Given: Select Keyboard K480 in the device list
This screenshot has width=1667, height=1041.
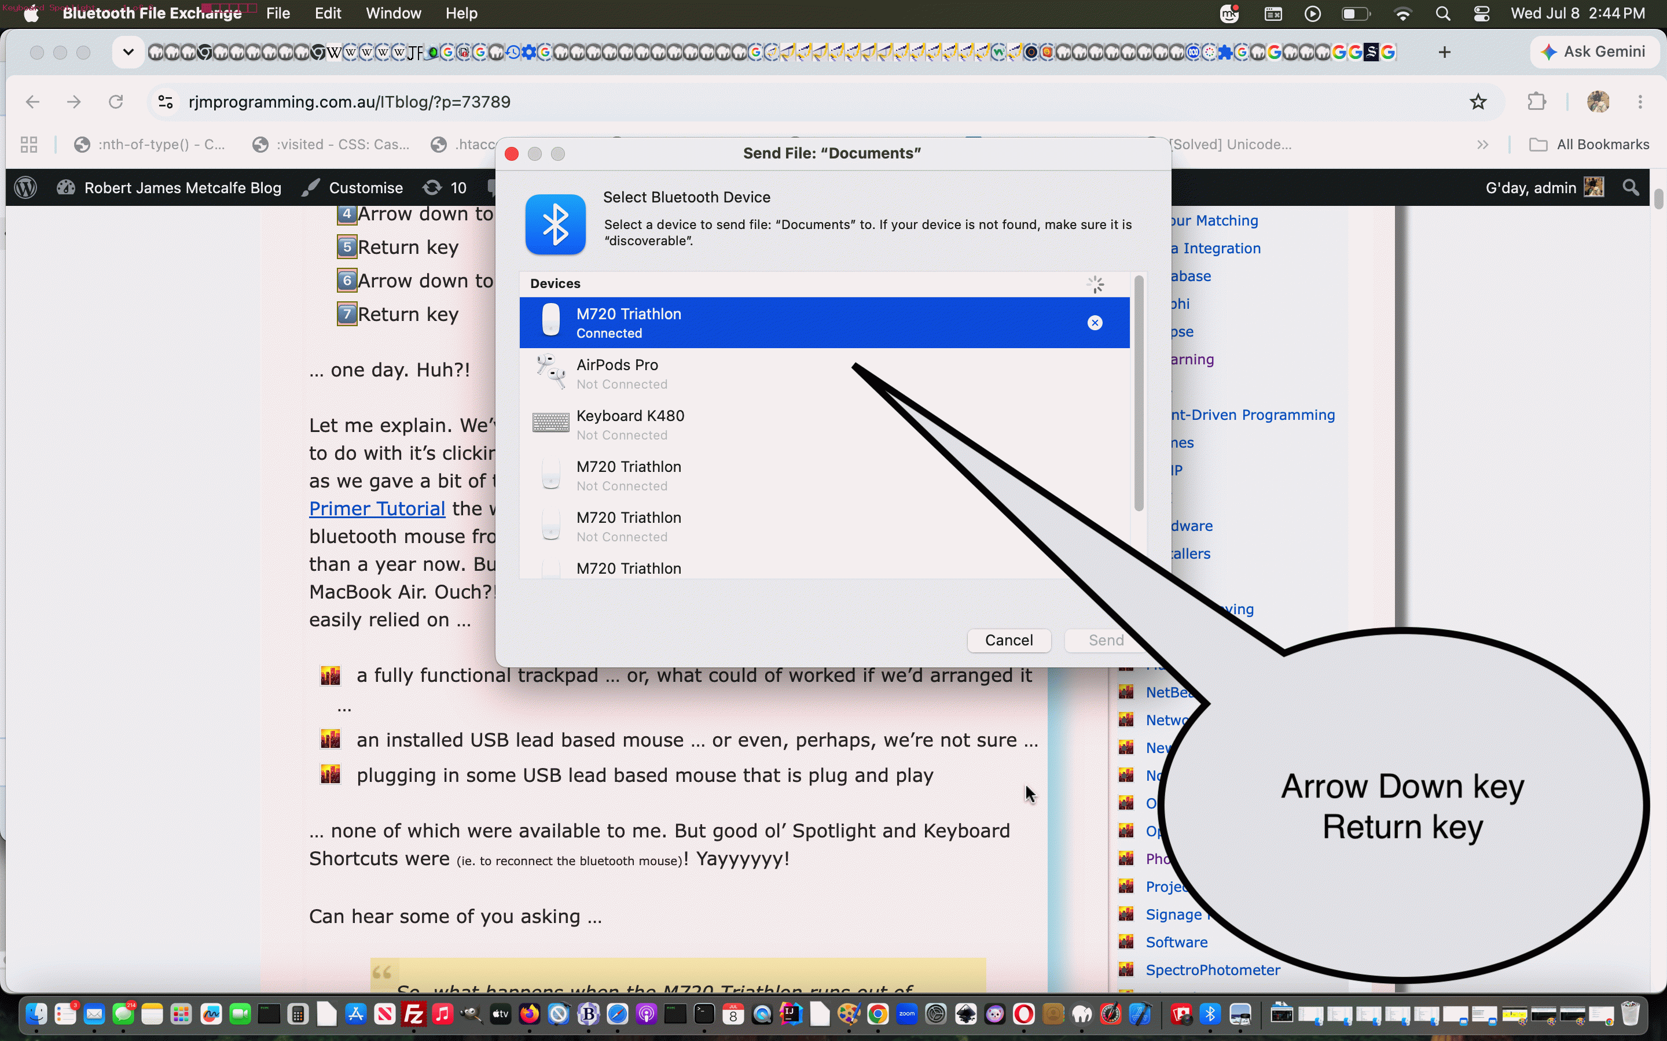Looking at the screenshot, I should pos(825,425).
